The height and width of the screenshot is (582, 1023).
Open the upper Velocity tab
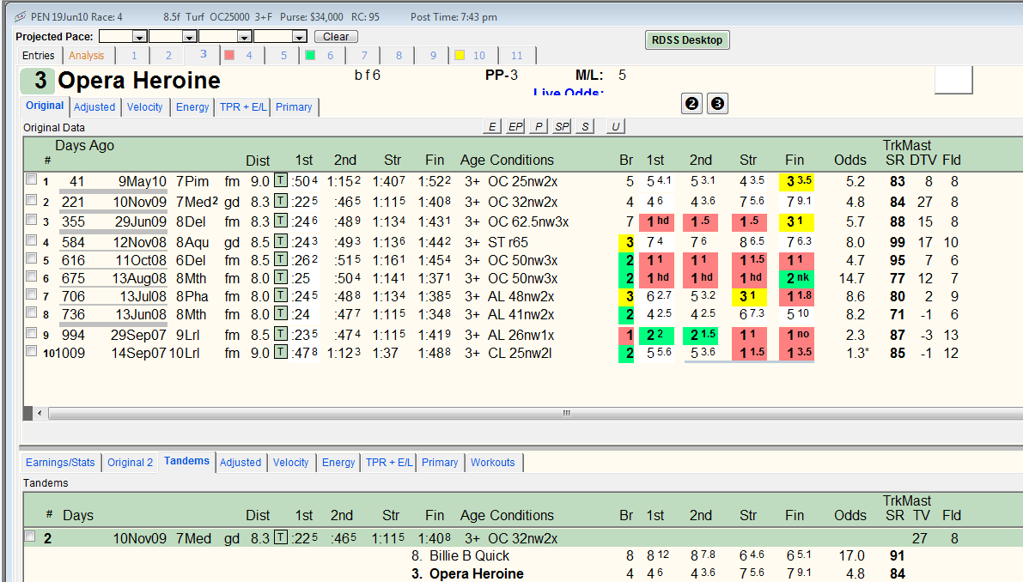(x=145, y=107)
